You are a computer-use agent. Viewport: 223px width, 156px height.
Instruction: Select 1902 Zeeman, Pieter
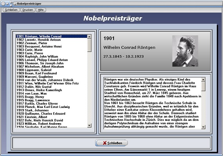52,43
